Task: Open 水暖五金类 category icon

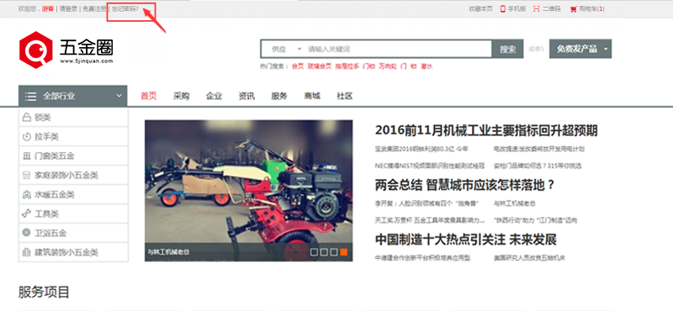Action: point(27,195)
